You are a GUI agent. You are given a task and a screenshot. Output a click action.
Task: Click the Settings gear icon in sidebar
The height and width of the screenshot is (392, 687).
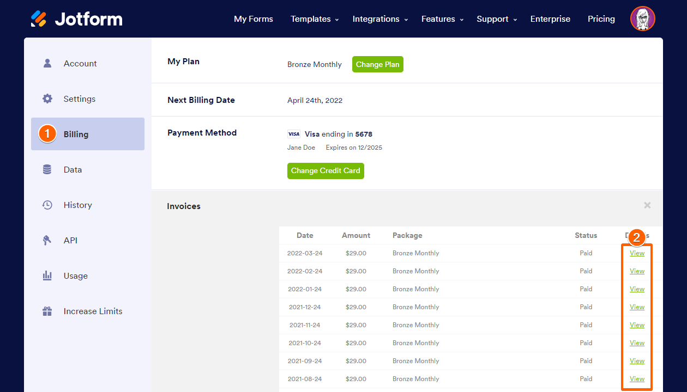pyautogui.click(x=47, y=99)
